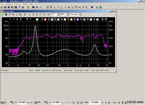The width and height of the screenshot is (145, 105).
Task: Open the Ts Thiele-Small parameters icon
Action: tap(72, 7)
